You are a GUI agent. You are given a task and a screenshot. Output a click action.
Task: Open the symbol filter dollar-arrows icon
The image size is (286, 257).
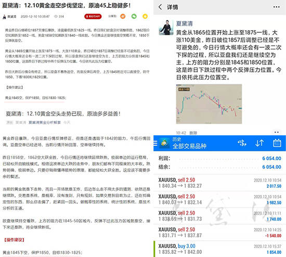(x=242, y=143)
